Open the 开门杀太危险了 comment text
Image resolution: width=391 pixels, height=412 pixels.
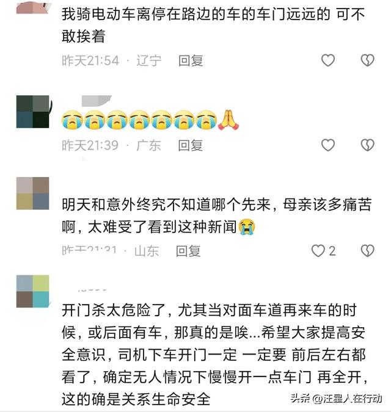pos(214,355)
